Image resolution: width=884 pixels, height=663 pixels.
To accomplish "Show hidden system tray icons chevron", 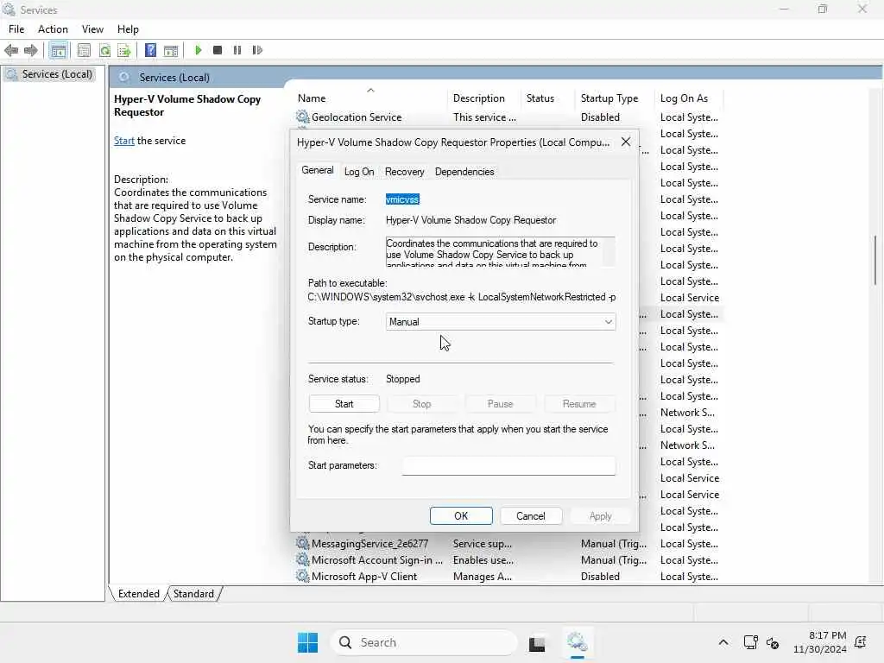I will (x=723, y=642).
